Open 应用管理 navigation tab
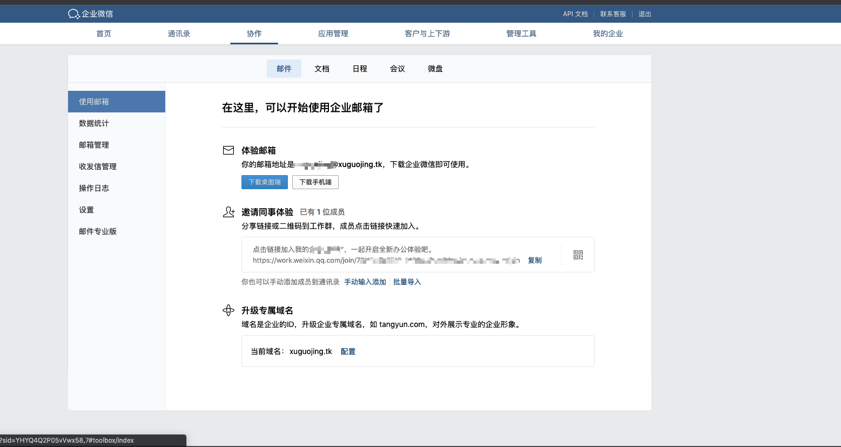Viewport: 841px width, 447px height. [x=333, y=34]
